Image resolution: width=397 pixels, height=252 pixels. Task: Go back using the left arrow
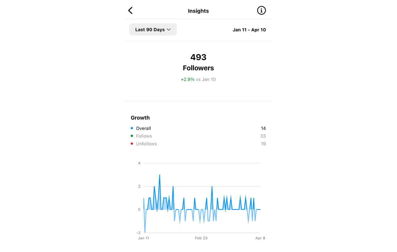point(130,11)
